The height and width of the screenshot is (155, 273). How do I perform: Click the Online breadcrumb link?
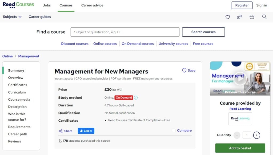[x=7, y=56]
